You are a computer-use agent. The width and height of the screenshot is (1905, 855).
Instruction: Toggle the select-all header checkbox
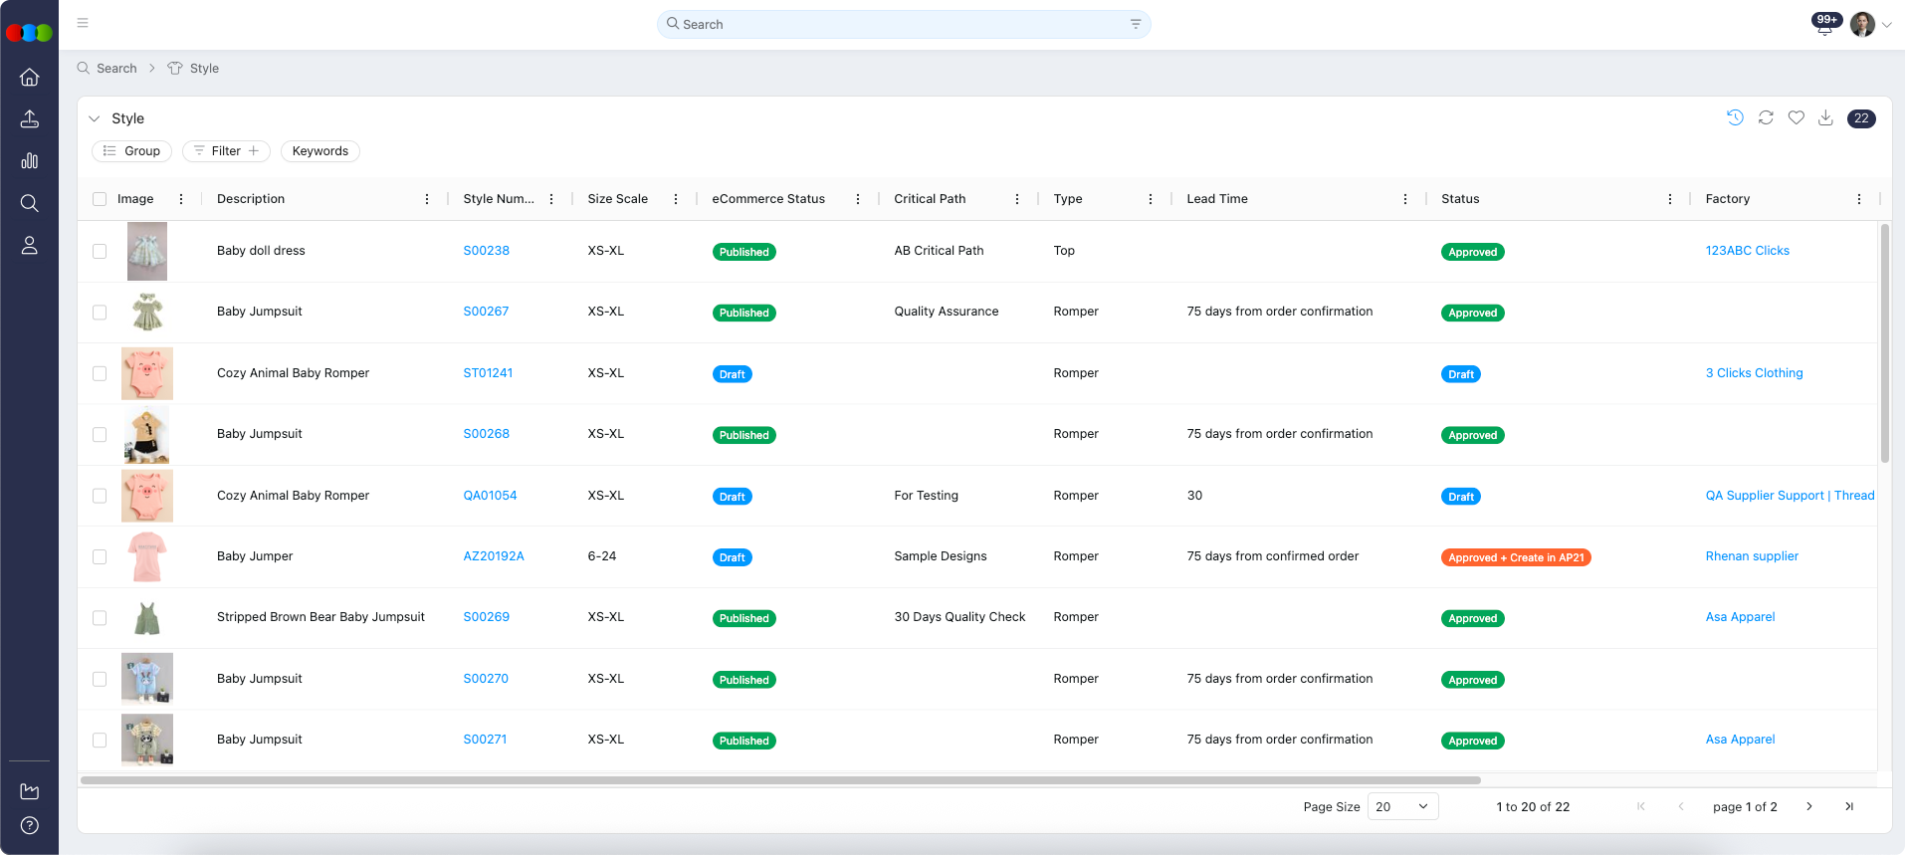pyautogui.click(x=100, y=199)
